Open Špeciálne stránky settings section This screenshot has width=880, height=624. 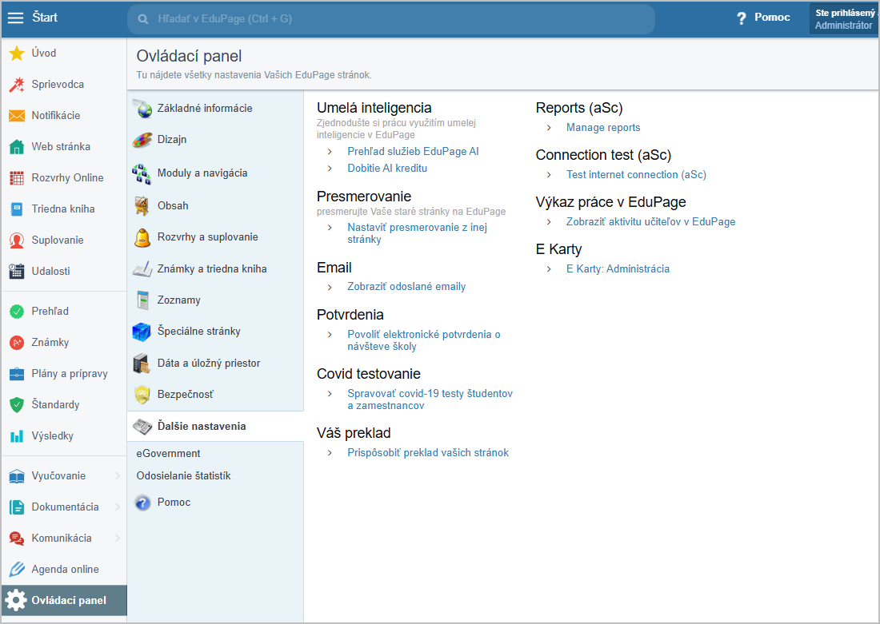point(215,332)
